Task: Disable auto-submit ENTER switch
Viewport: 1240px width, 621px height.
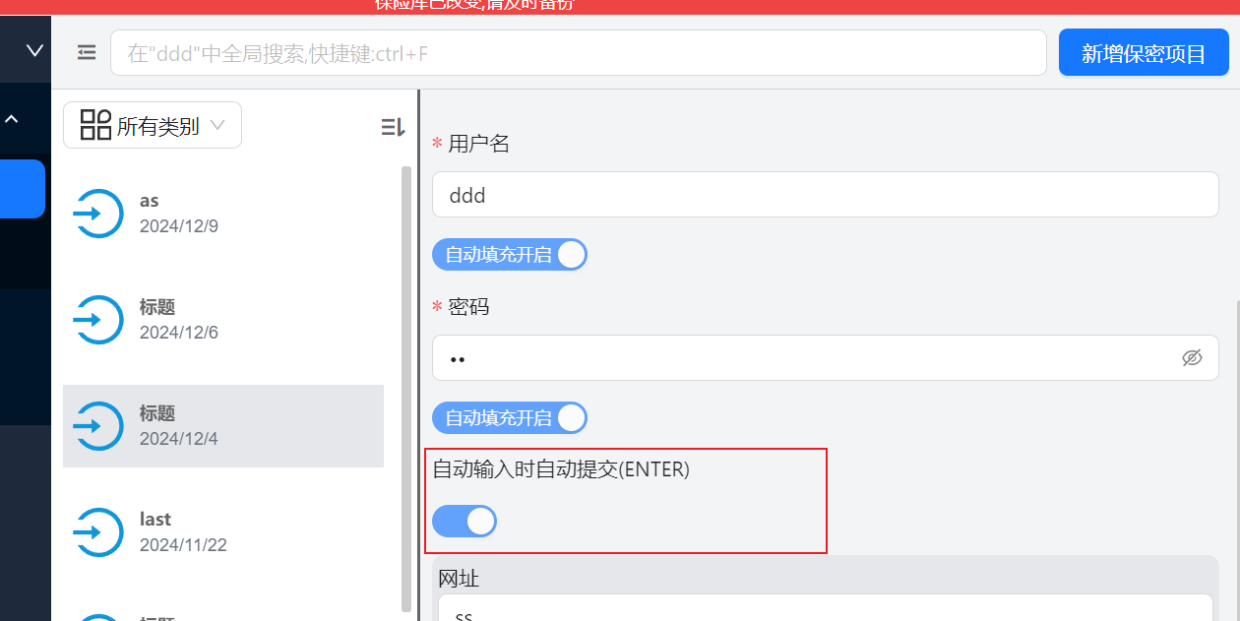Action: click(465, 521)
